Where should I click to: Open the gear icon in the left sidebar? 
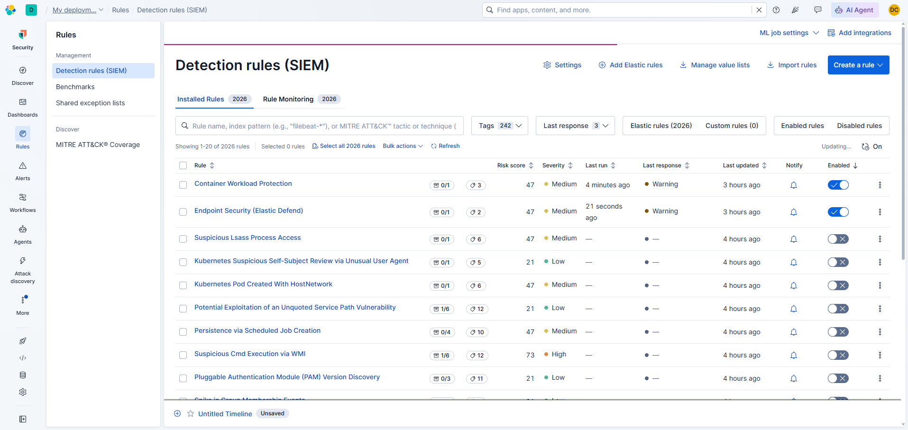tap(23, 392)
